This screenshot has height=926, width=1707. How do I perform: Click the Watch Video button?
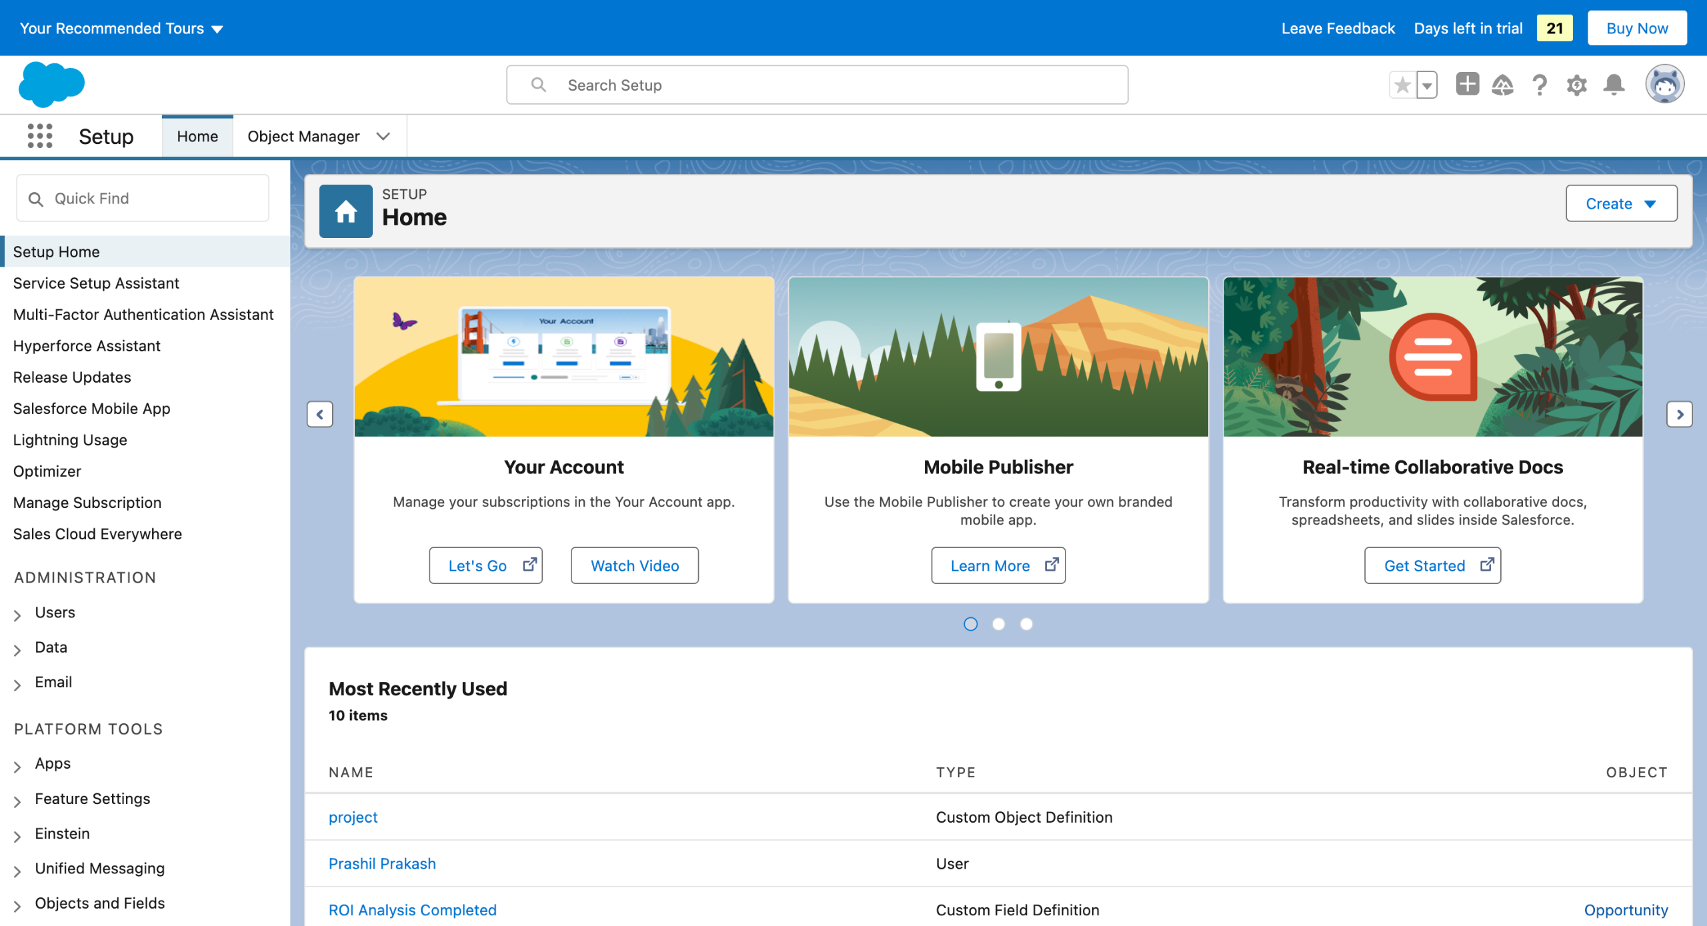coord(635,565)
